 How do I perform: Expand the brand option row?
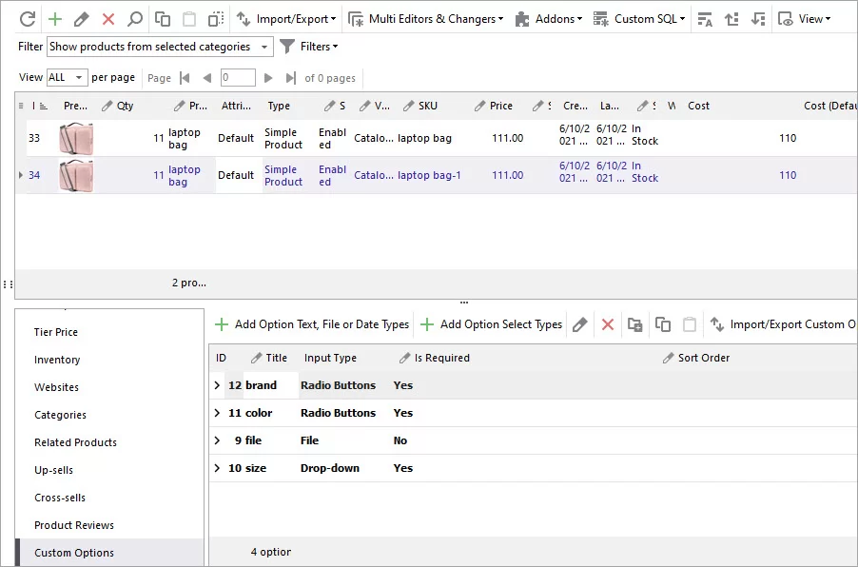[x=217, y=385]
